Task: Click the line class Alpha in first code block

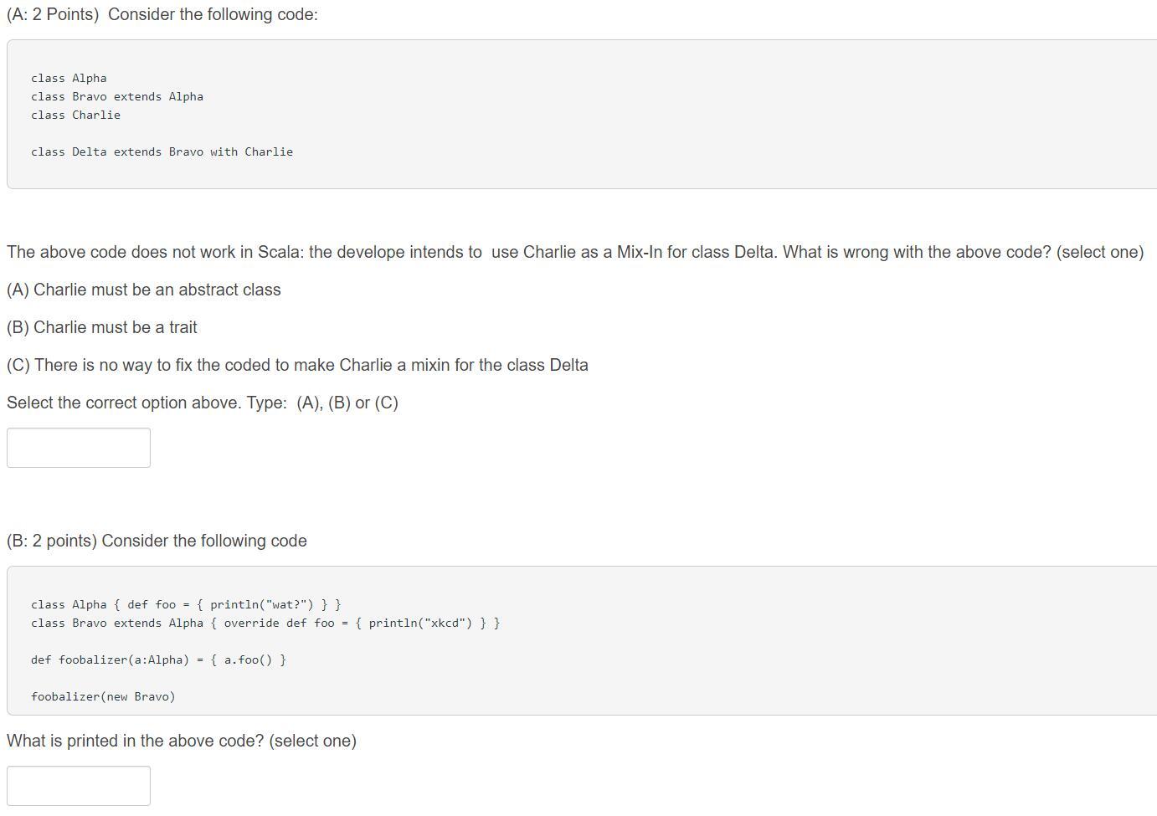Action: 69,78
